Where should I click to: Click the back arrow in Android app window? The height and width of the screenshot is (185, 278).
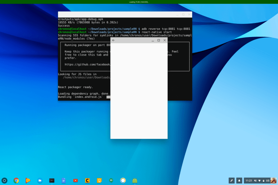[x=114, y=40]
